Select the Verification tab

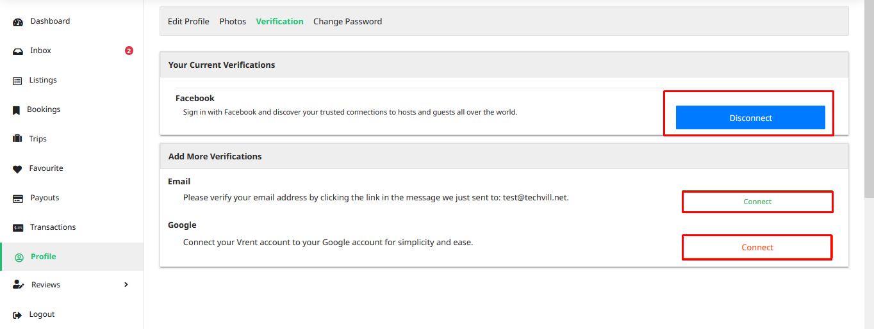pyautogui.click(x=279, y=21)
